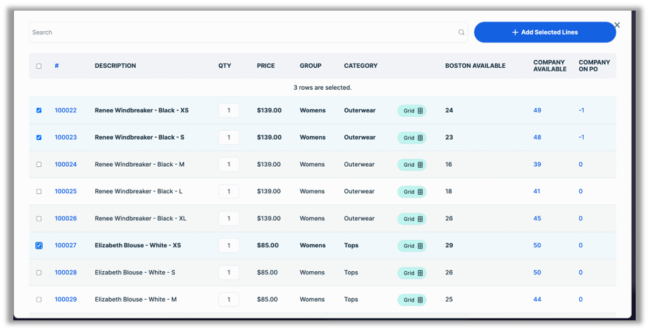Click the company on PO -1 link for 100023
The image size is (649, 331).
(581, 138)
